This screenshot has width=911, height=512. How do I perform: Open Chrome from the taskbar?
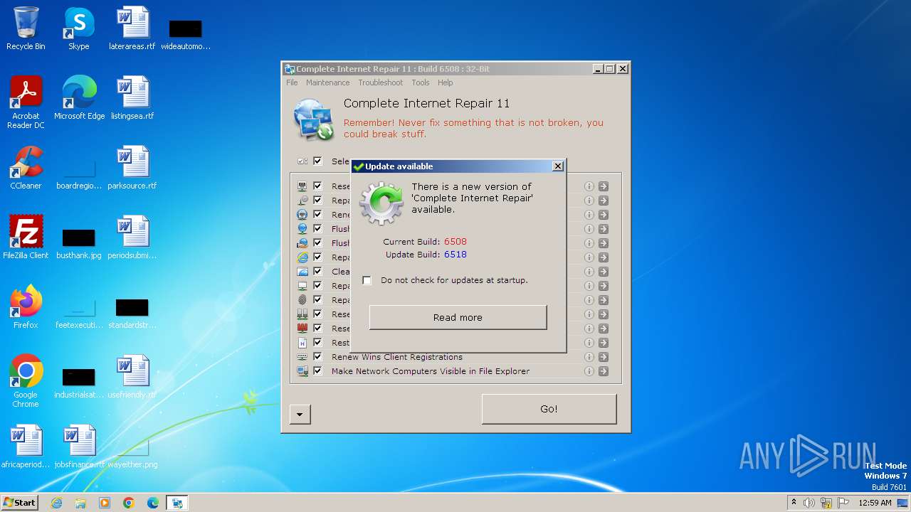(129, 503)
